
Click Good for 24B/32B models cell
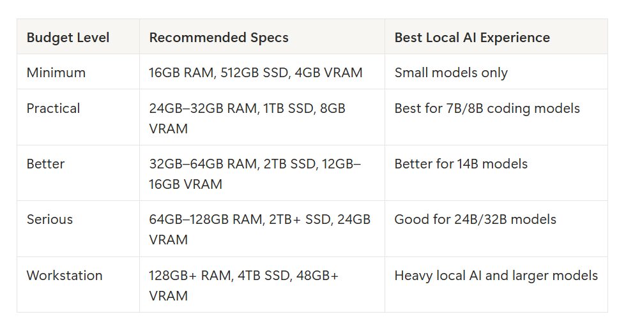pos(496,228)
